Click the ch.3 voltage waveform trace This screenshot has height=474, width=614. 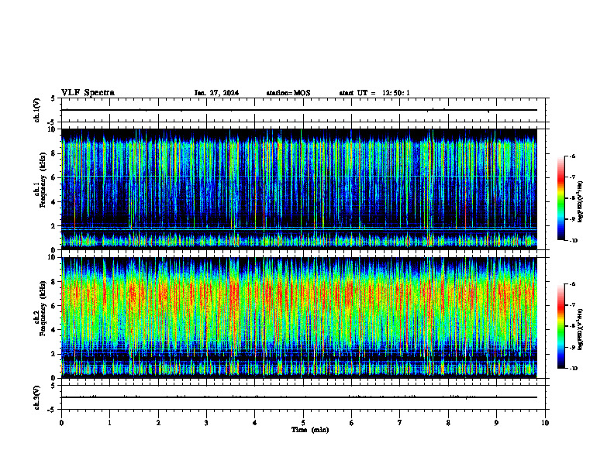click(x=299, y=397)
